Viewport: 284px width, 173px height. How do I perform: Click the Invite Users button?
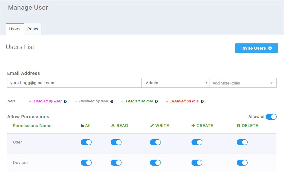click(x=256, y=48)
